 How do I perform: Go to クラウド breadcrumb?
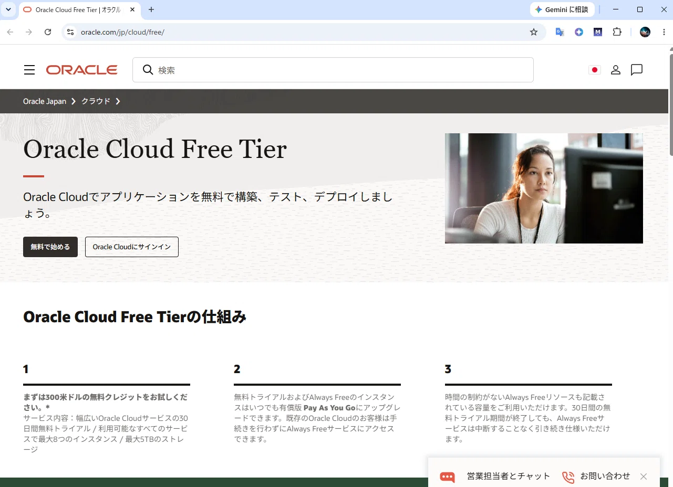point(96,101)
